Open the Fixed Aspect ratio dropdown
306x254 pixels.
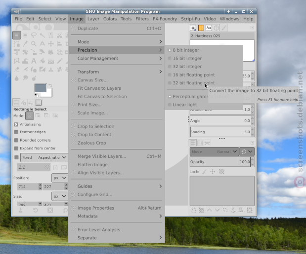tap(44, 157)
